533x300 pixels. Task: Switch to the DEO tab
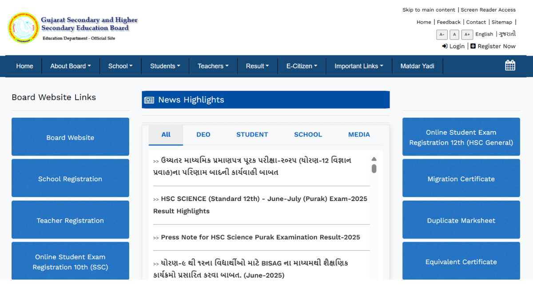coord(203,134)
